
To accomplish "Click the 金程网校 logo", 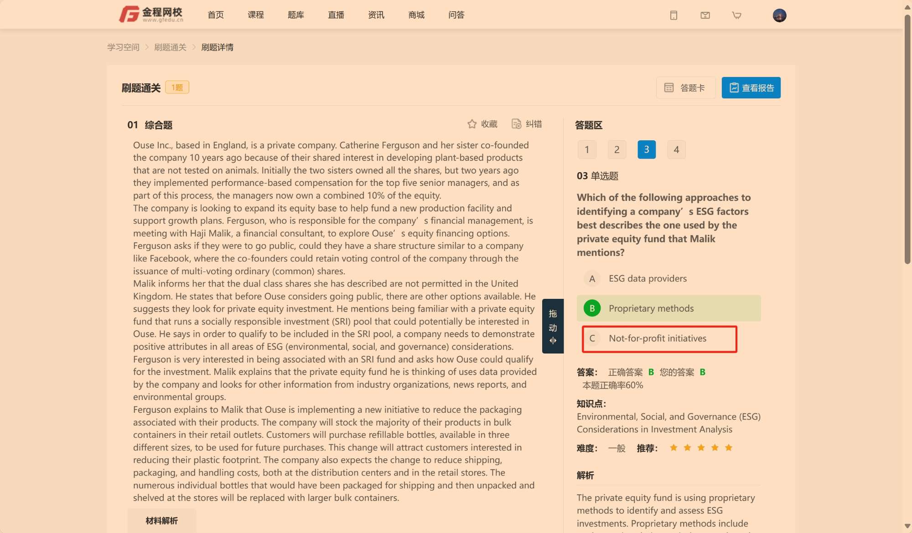I will pos(151,14).
